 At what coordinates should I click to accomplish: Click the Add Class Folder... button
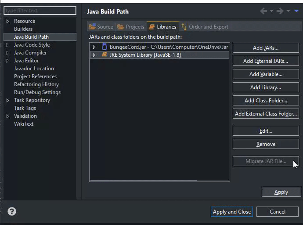coord(266,101)
